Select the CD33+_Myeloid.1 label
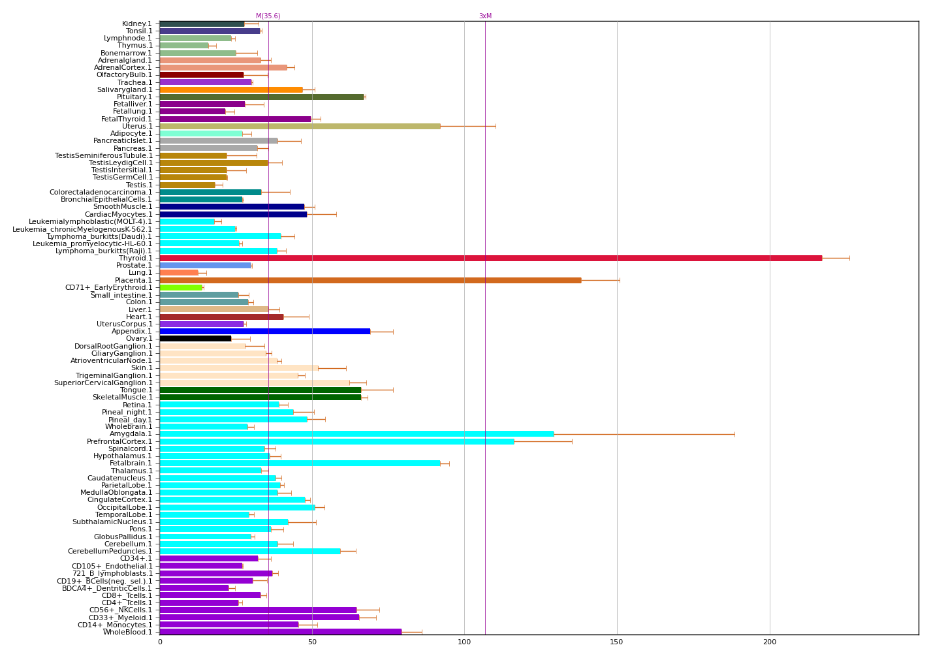The image size is (931, 658). tap(120, 618)
